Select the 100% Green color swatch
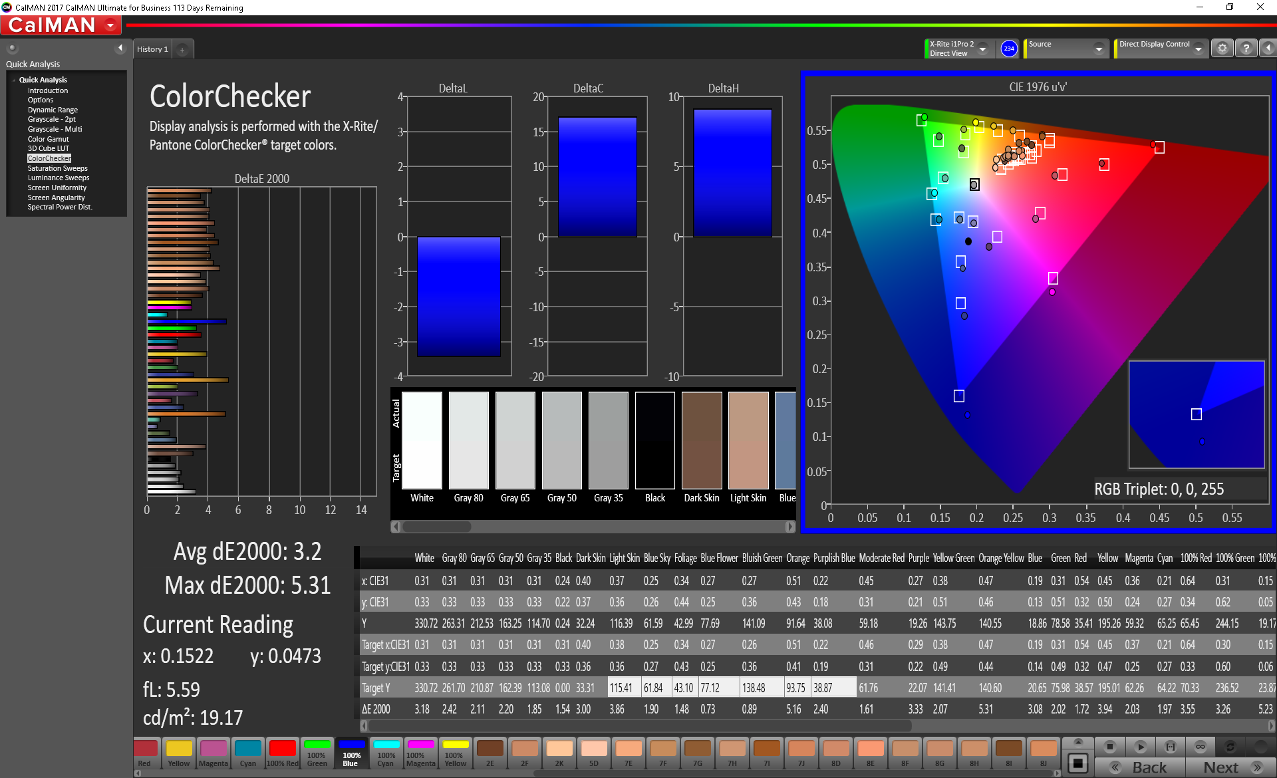This screenshot has width=1277, height=778. point(317,753)
